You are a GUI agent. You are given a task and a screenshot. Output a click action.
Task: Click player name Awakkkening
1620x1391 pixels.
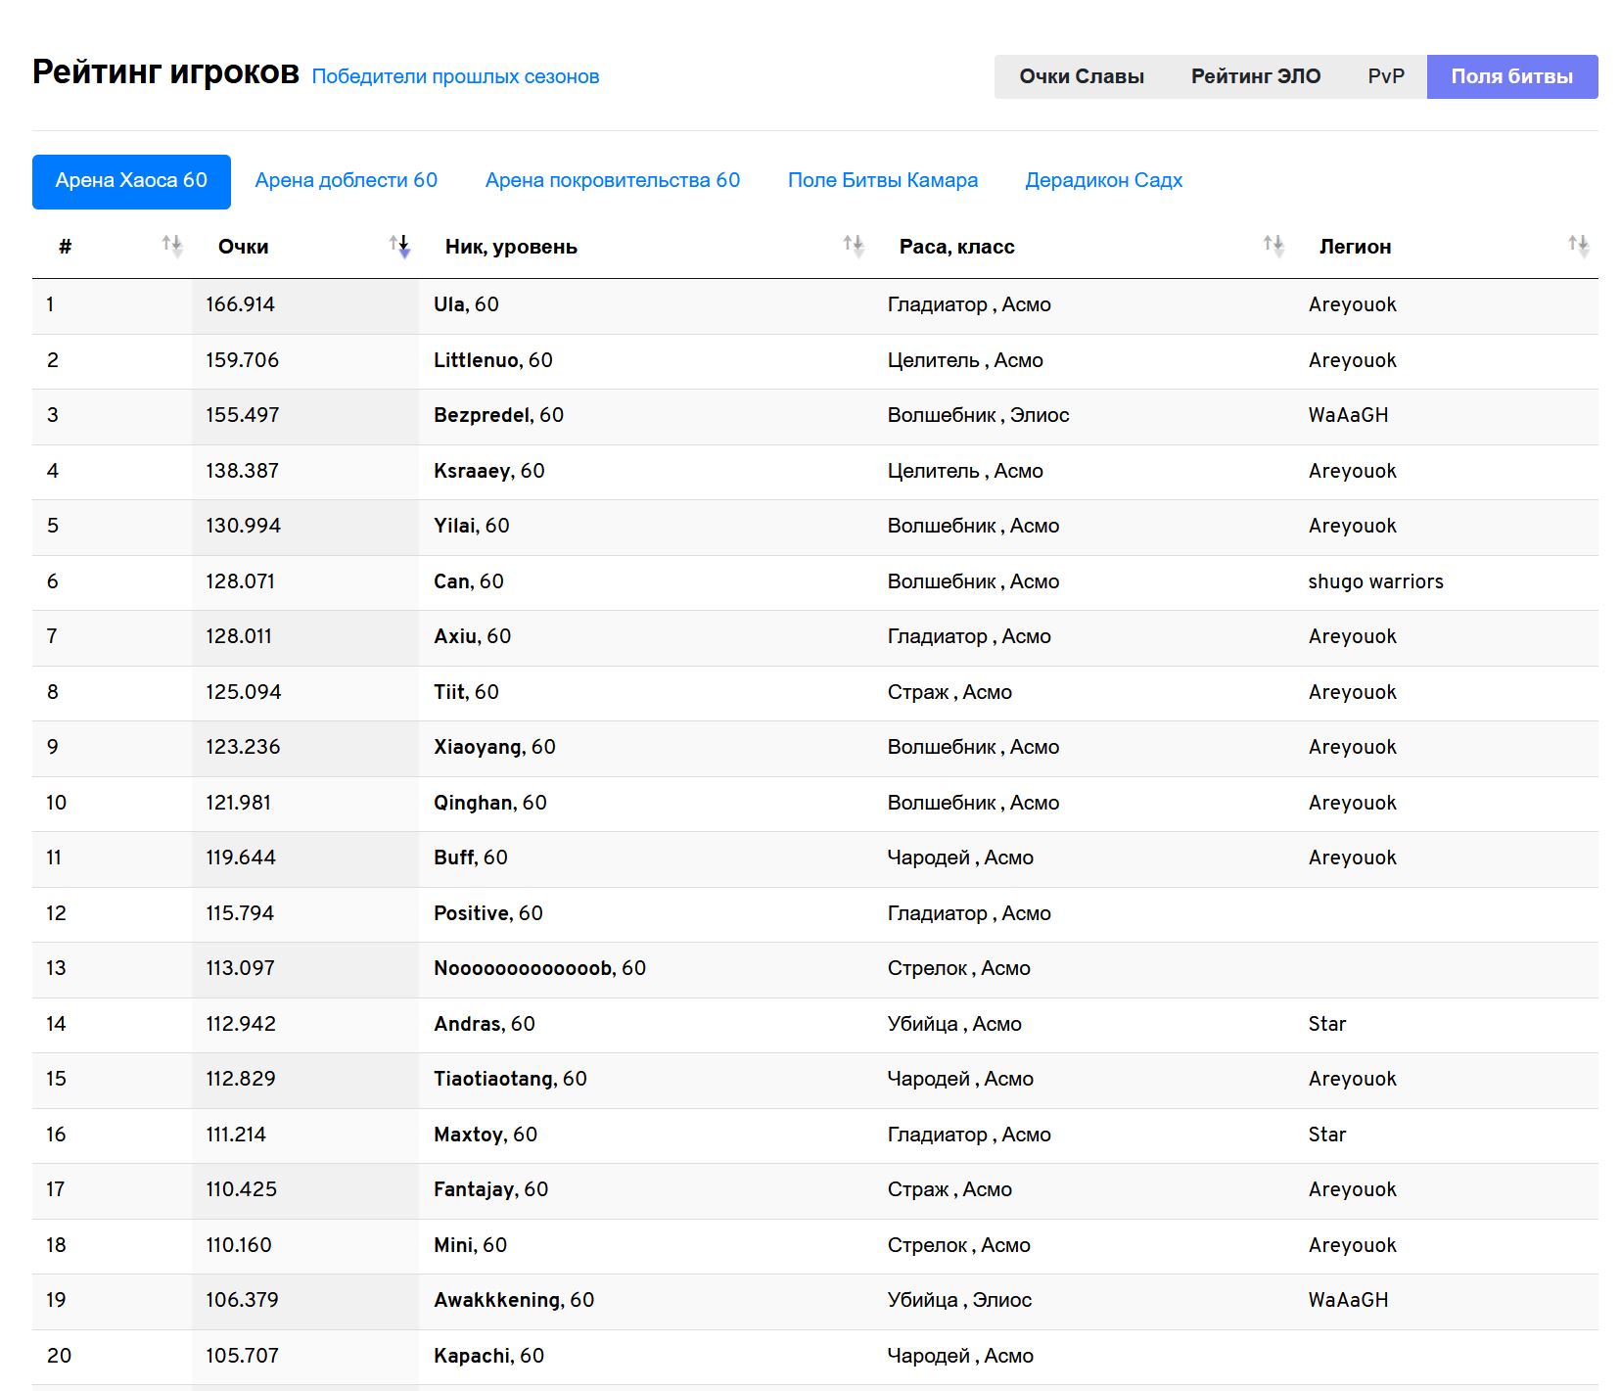point(497,1300)
